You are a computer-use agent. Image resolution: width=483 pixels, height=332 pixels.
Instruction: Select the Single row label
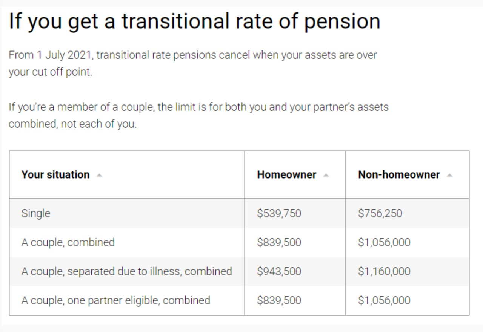(x=36, y=213)
